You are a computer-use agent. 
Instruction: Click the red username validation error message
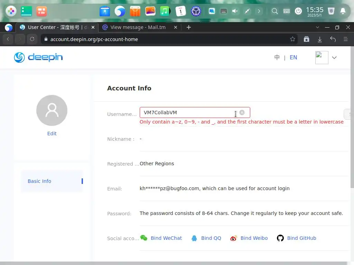242,122
